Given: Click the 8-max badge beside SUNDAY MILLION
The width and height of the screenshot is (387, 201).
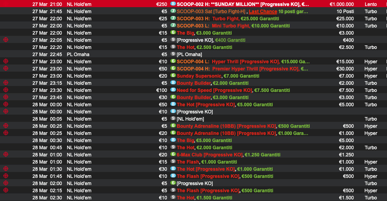Looking at the screenshot, I should pos(173,4).
